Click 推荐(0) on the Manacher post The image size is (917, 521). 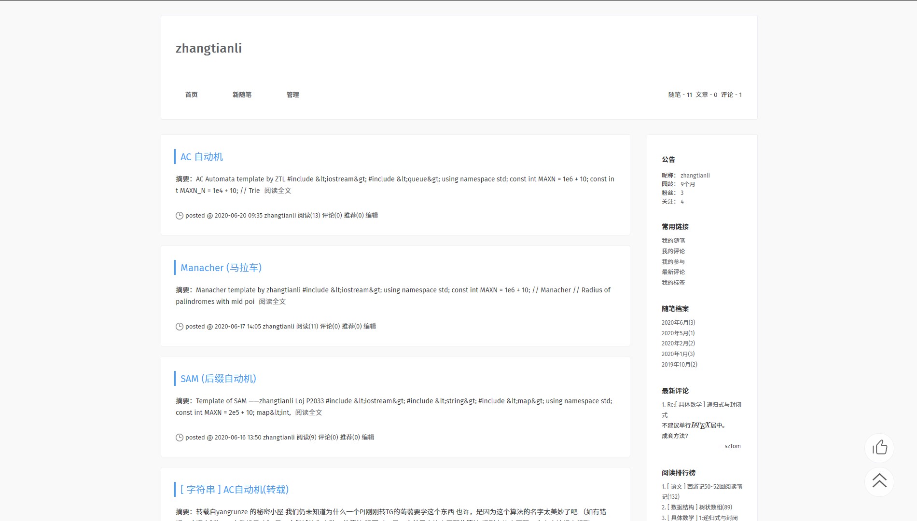tap(352, 327)
